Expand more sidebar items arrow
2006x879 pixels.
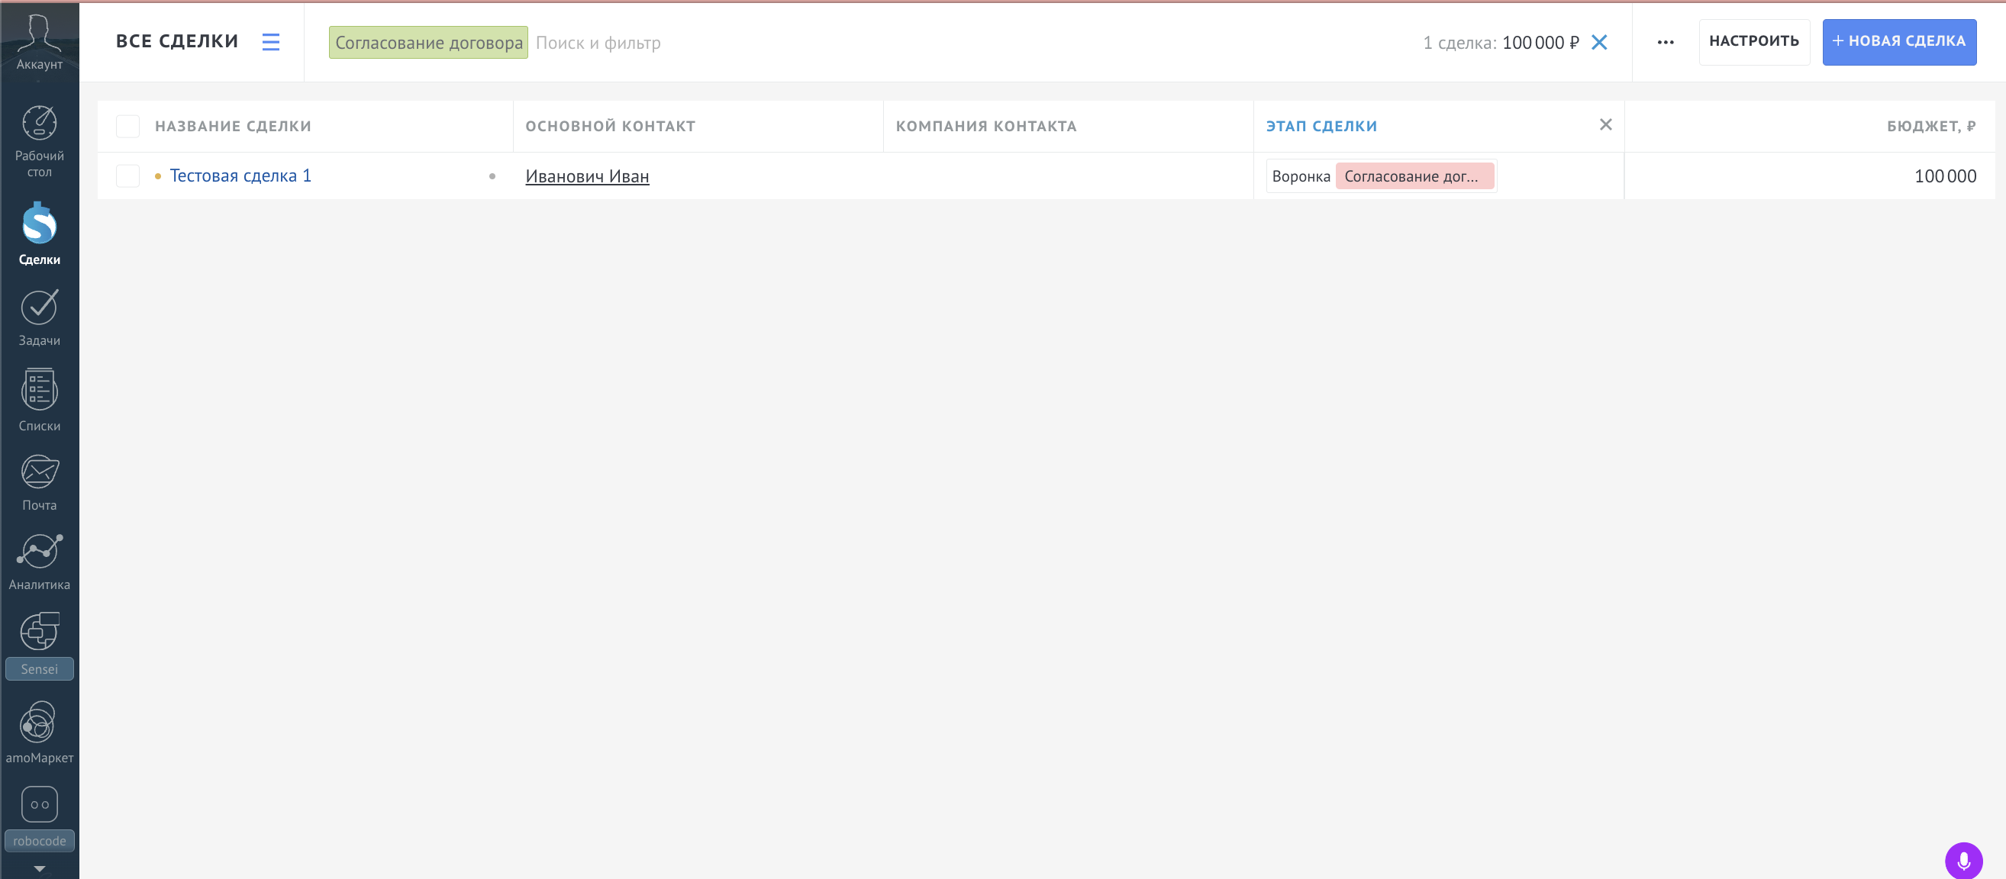(x=39, y=868)
